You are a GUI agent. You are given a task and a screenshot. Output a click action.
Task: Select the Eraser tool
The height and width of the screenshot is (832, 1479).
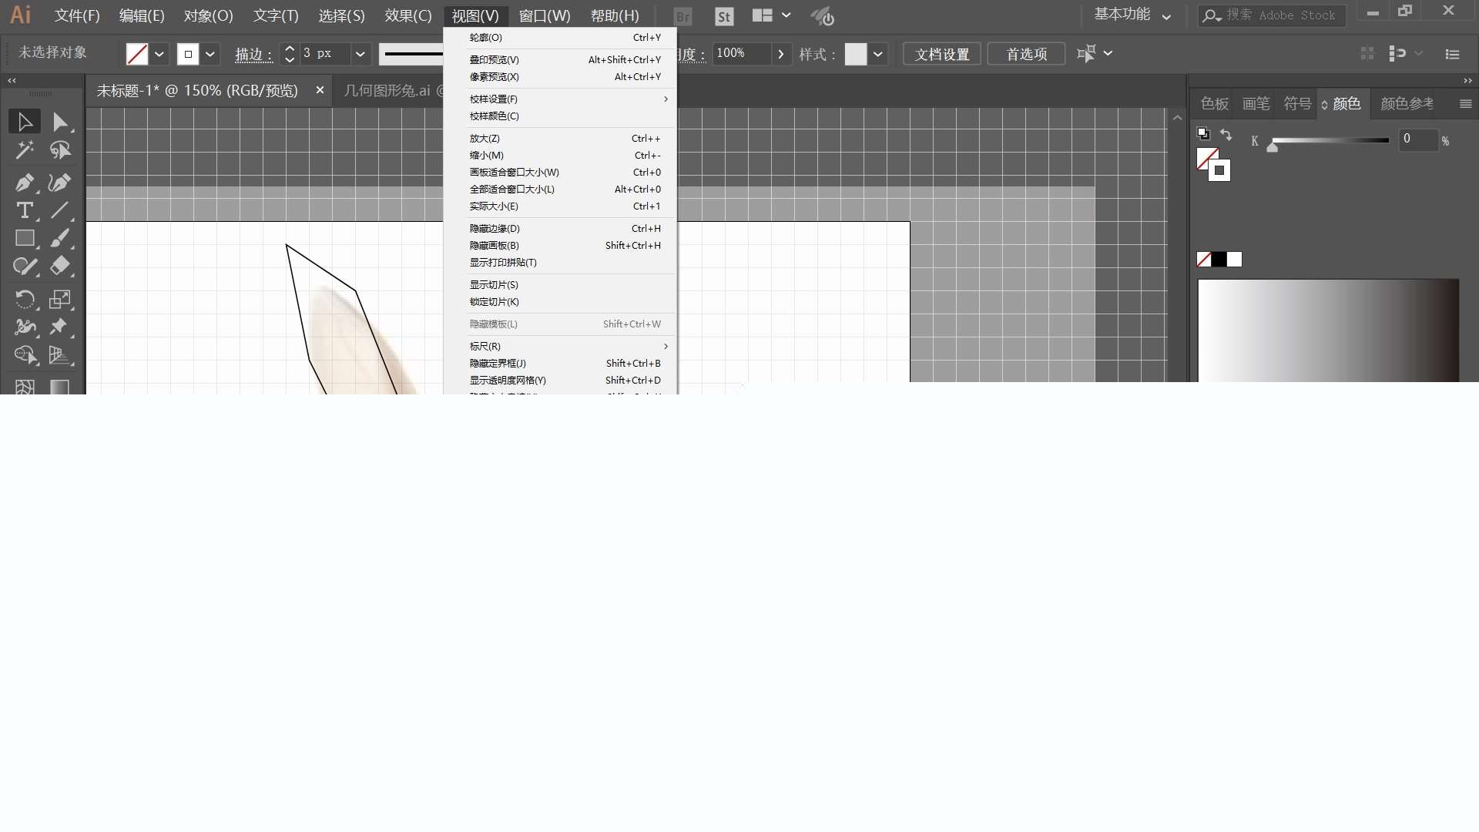click(x=60, y=266)
